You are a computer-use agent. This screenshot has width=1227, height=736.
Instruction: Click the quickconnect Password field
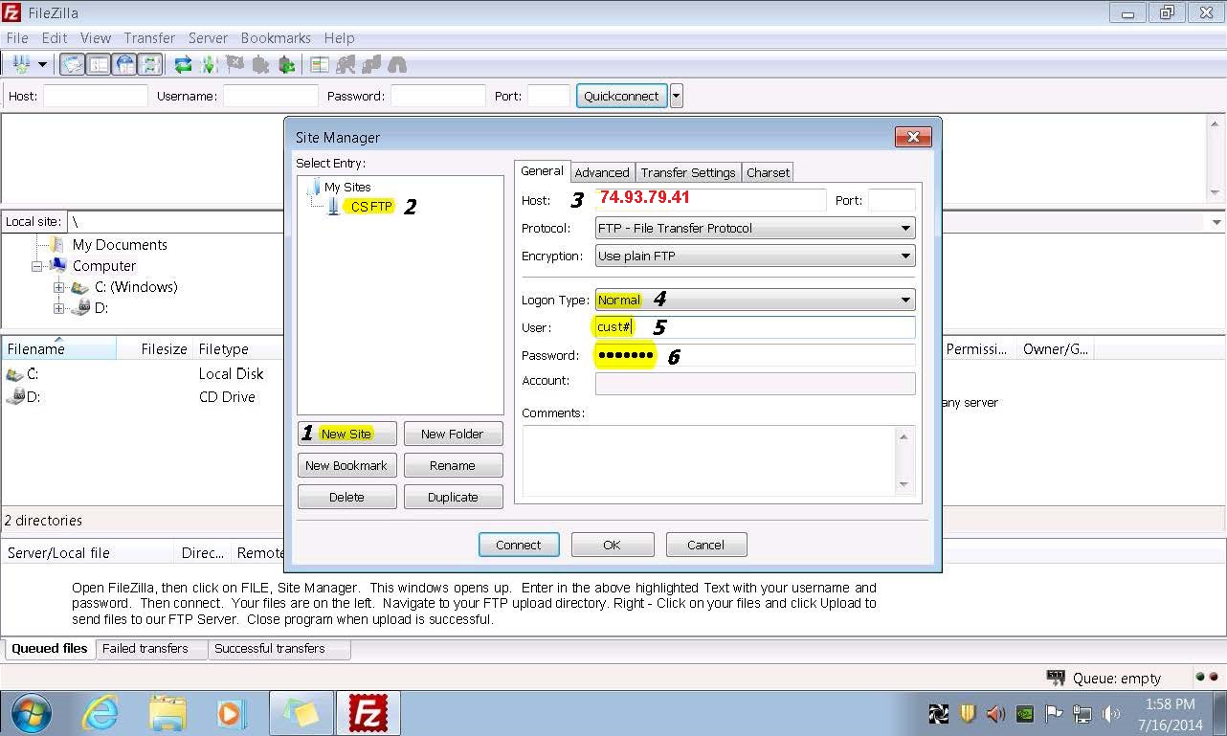coord(438,96)
